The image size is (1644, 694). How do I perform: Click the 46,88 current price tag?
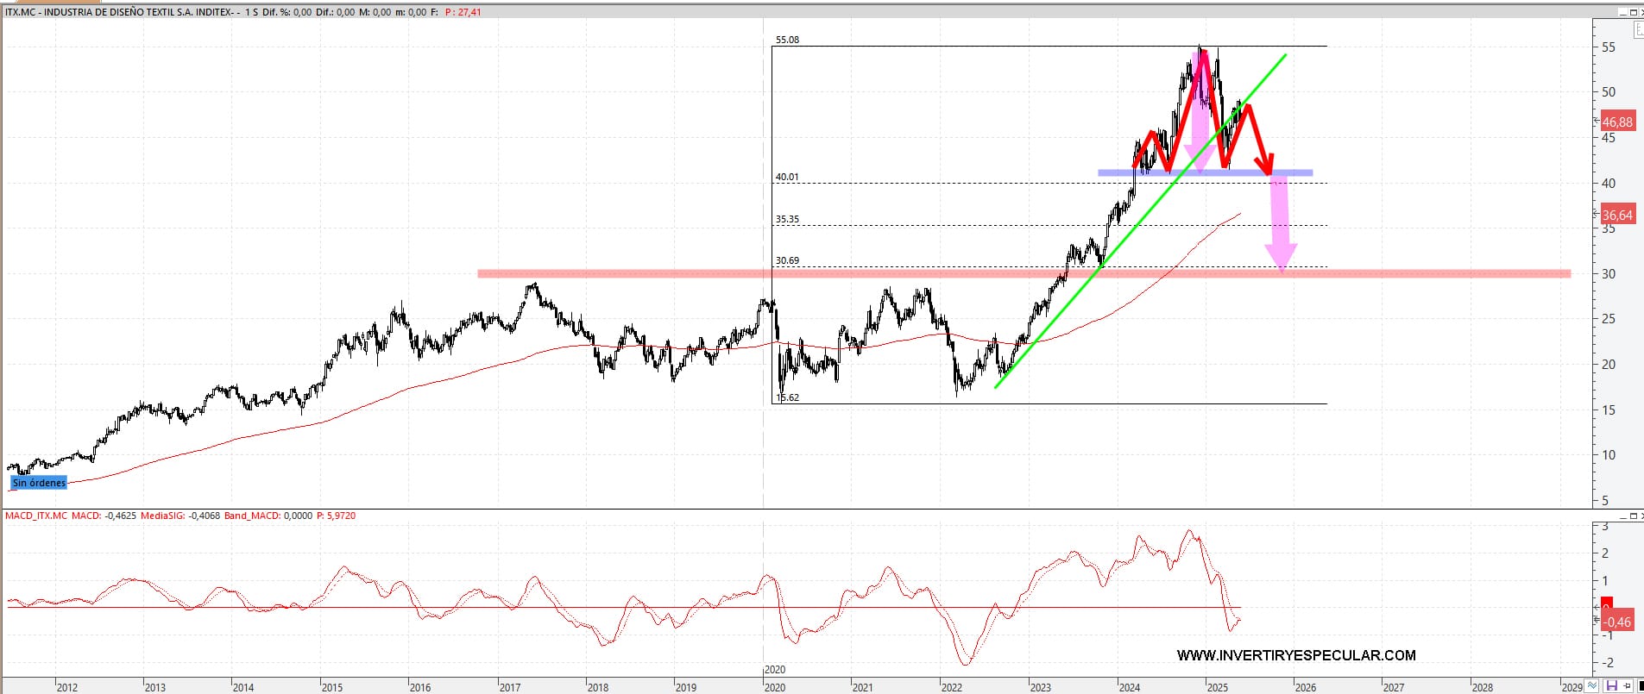[1617, 122]
